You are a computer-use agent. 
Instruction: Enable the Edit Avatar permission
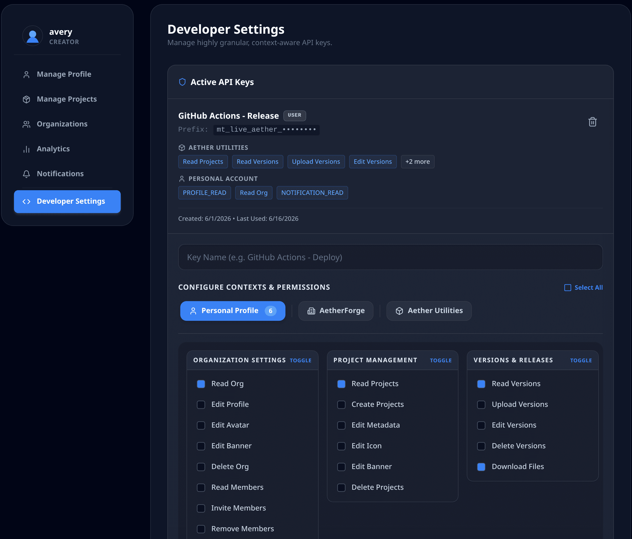[x=201, y=425]
